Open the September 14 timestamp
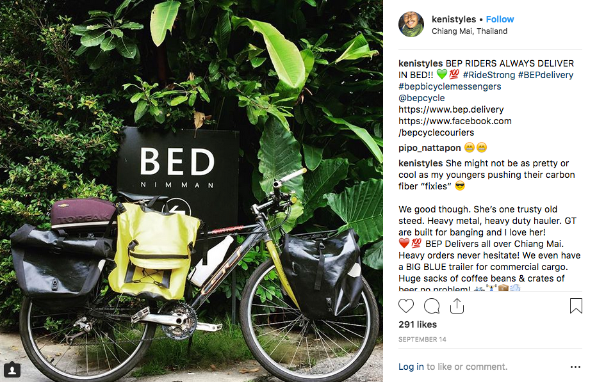This screenshot has height=382, width=597. (x=422, y=339)
